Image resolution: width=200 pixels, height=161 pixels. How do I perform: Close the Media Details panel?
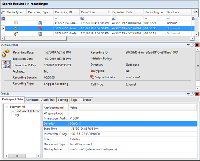(x=197, y=45)
